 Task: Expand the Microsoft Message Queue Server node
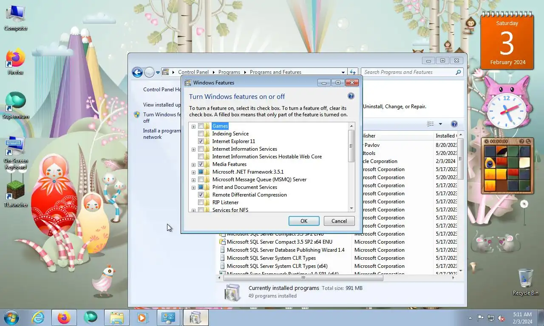(193, 180)
